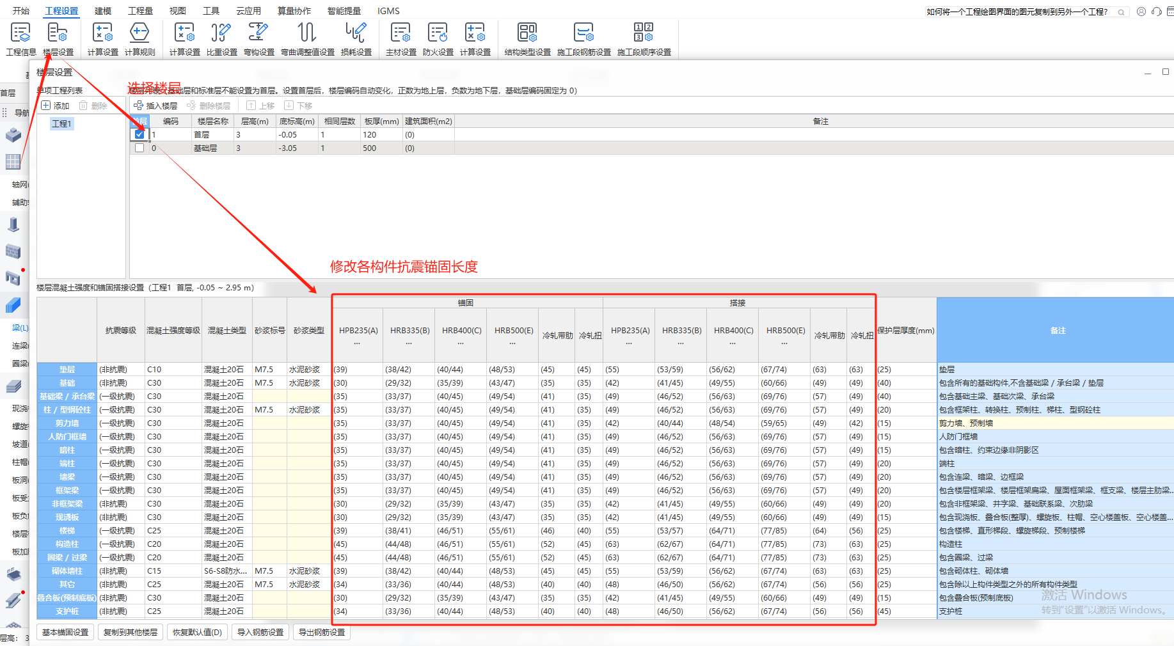Open 计算设置 left of 比重设置
The image size is (1174, 646).
185,39
